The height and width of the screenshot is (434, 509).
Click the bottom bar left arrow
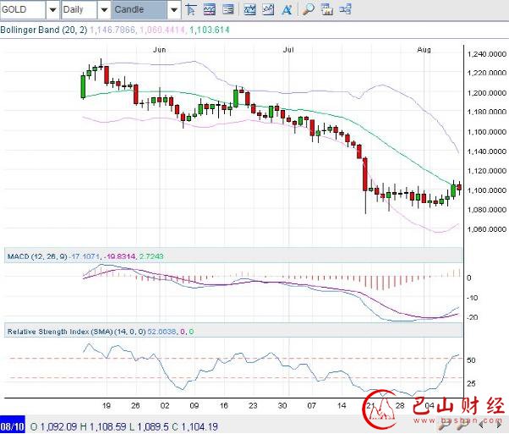[481, 425]
